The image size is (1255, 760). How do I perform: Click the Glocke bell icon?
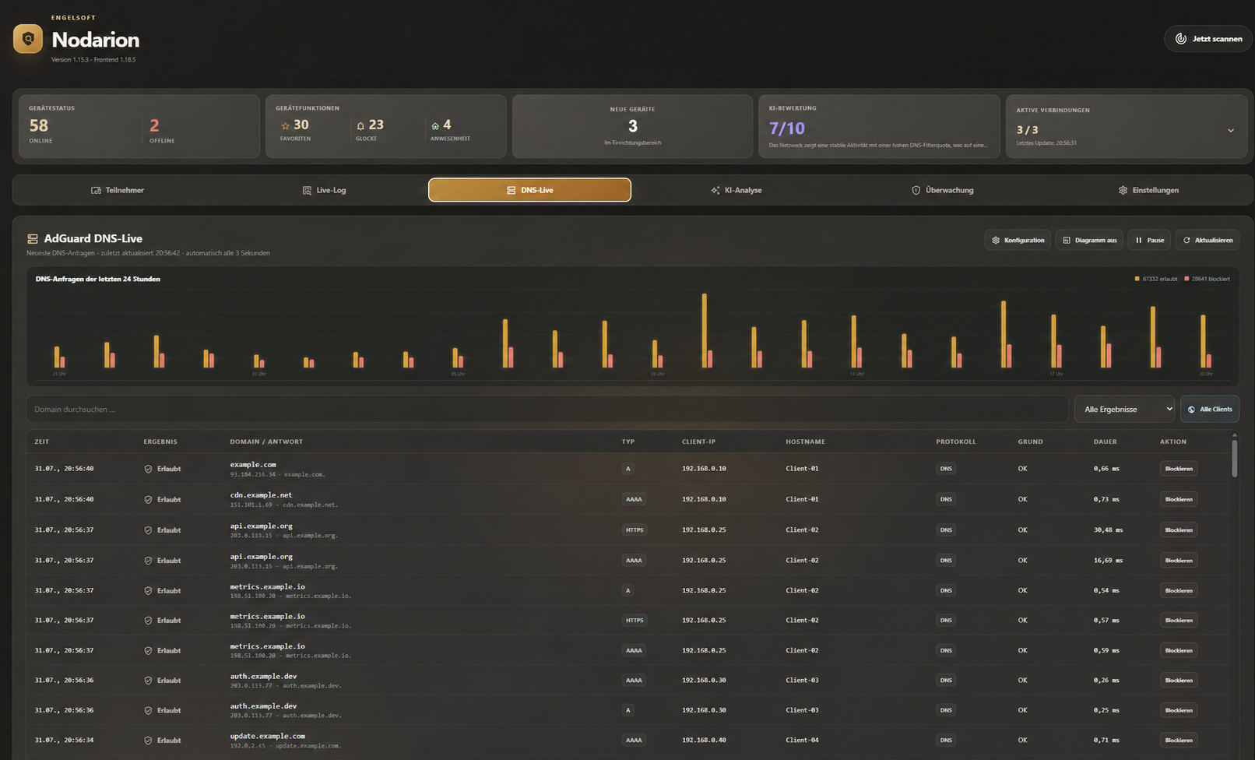pos(360,126)
